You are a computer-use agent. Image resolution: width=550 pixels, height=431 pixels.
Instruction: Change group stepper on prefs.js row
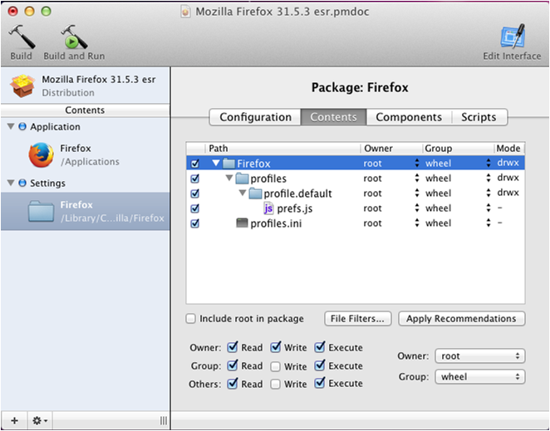pyautogui.click(x=489, y=208)
